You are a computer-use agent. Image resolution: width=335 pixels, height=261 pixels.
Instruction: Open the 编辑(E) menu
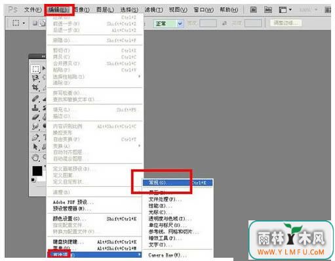[58, 10]
